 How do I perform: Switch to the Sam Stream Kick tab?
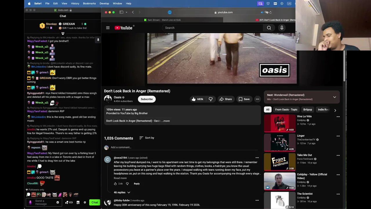coord(162,20)
